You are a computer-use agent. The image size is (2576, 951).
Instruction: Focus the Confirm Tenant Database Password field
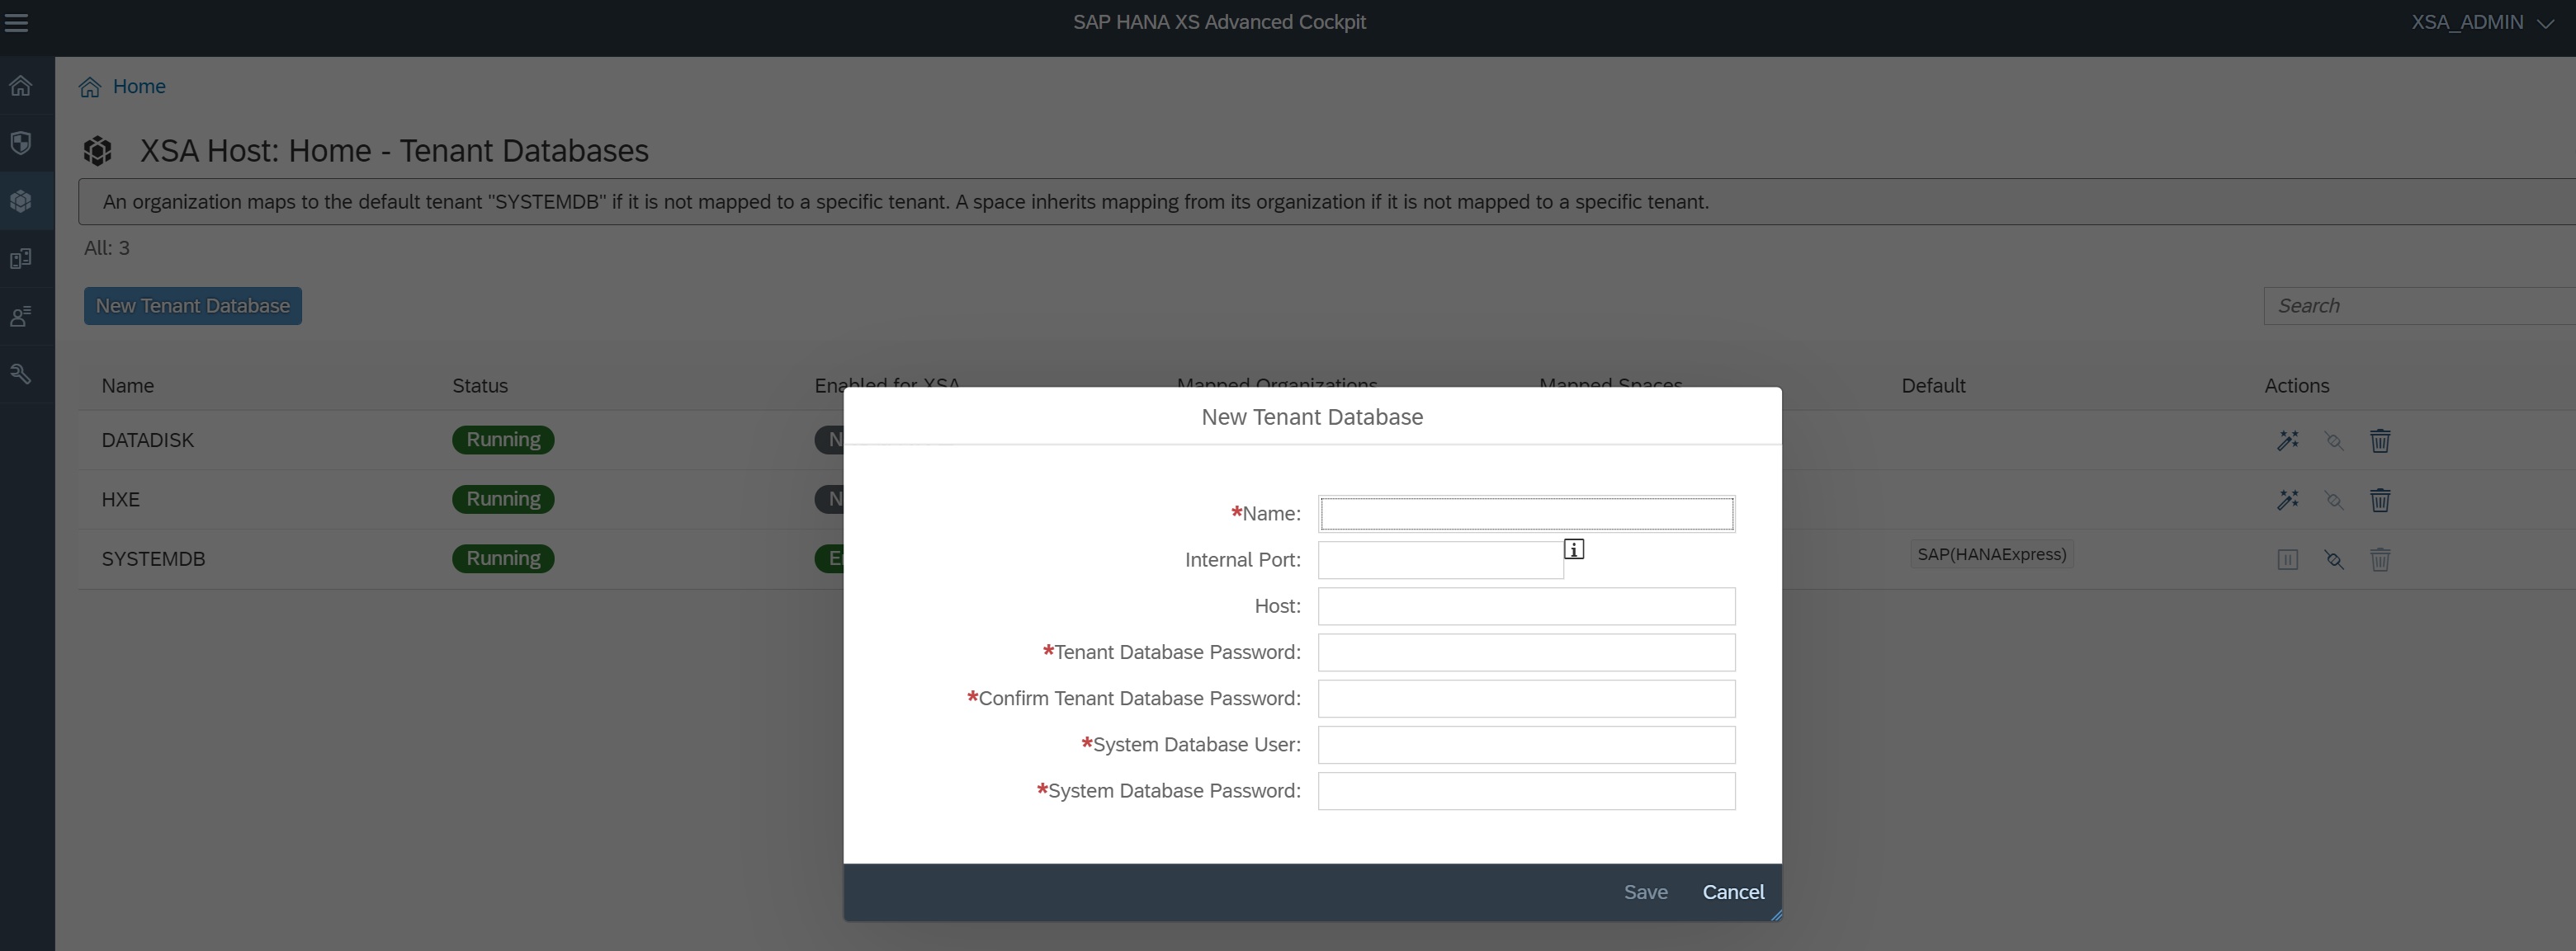tap(1526, 699)
